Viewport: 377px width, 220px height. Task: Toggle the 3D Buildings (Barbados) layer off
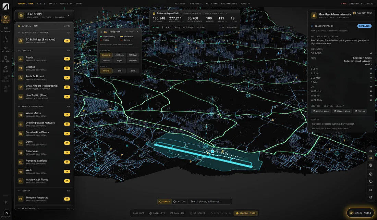pos(67,41)
